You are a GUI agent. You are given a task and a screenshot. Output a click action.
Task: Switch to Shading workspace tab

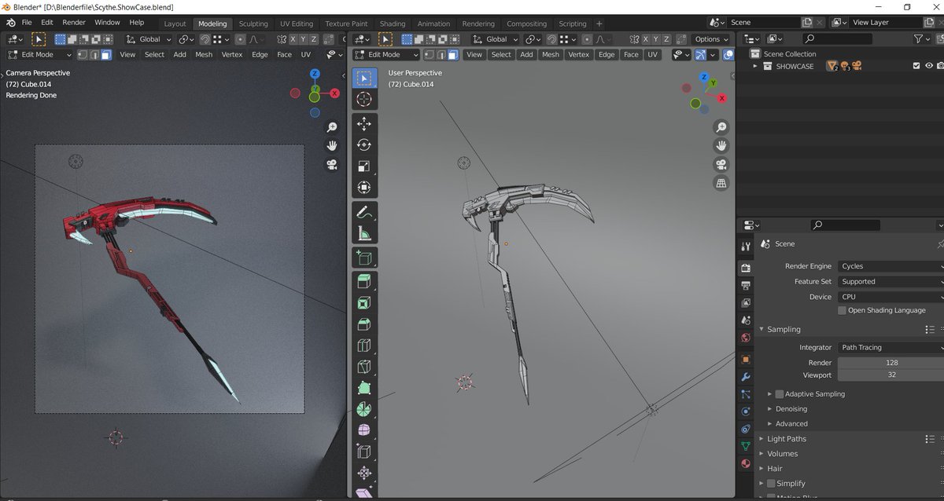(x=393, y=24)
